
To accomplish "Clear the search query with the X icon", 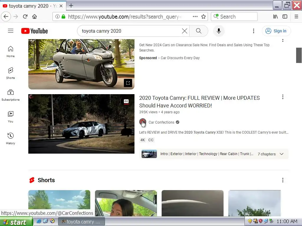I will (x=185, y=31).
